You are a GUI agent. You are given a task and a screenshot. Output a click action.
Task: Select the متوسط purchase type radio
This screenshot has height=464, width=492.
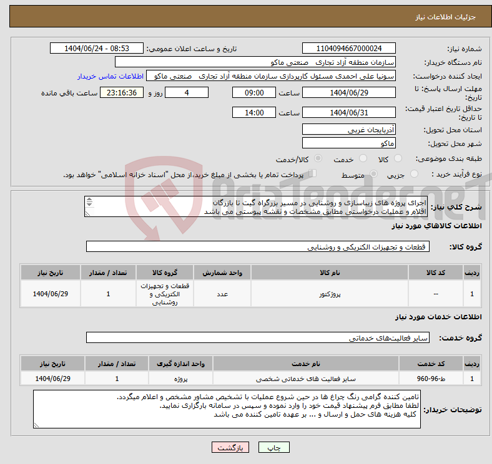(x=373, y=173)
